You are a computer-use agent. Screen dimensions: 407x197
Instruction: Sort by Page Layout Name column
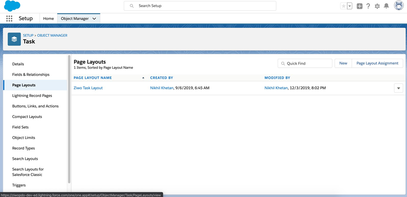pos(93,78)
